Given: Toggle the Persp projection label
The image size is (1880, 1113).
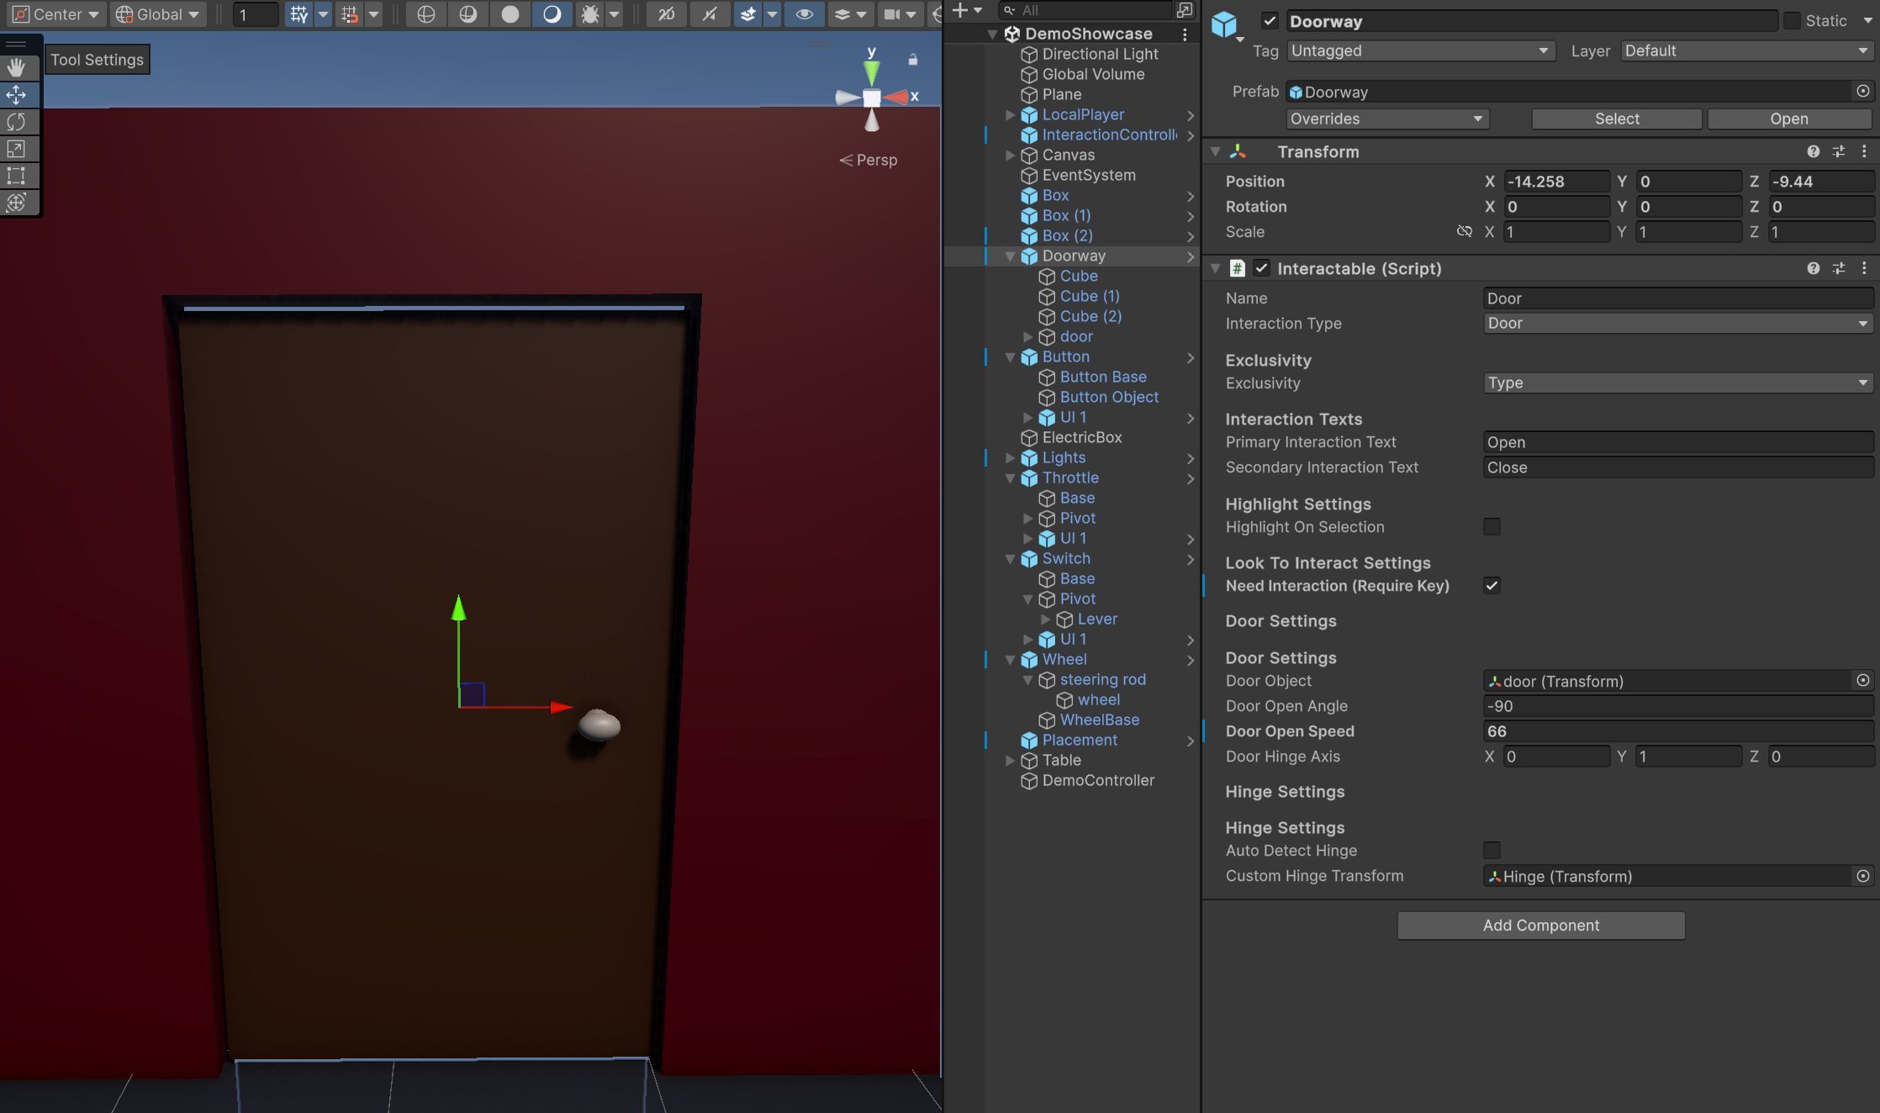Looking at the screenshot, I should (869, 160).
